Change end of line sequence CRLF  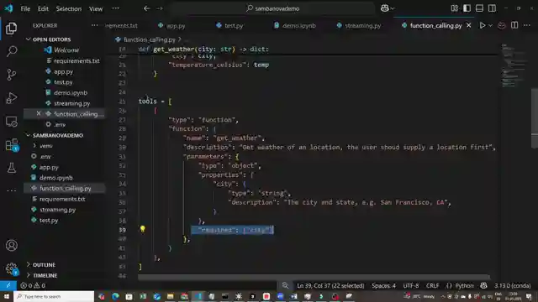pos(432,285)
